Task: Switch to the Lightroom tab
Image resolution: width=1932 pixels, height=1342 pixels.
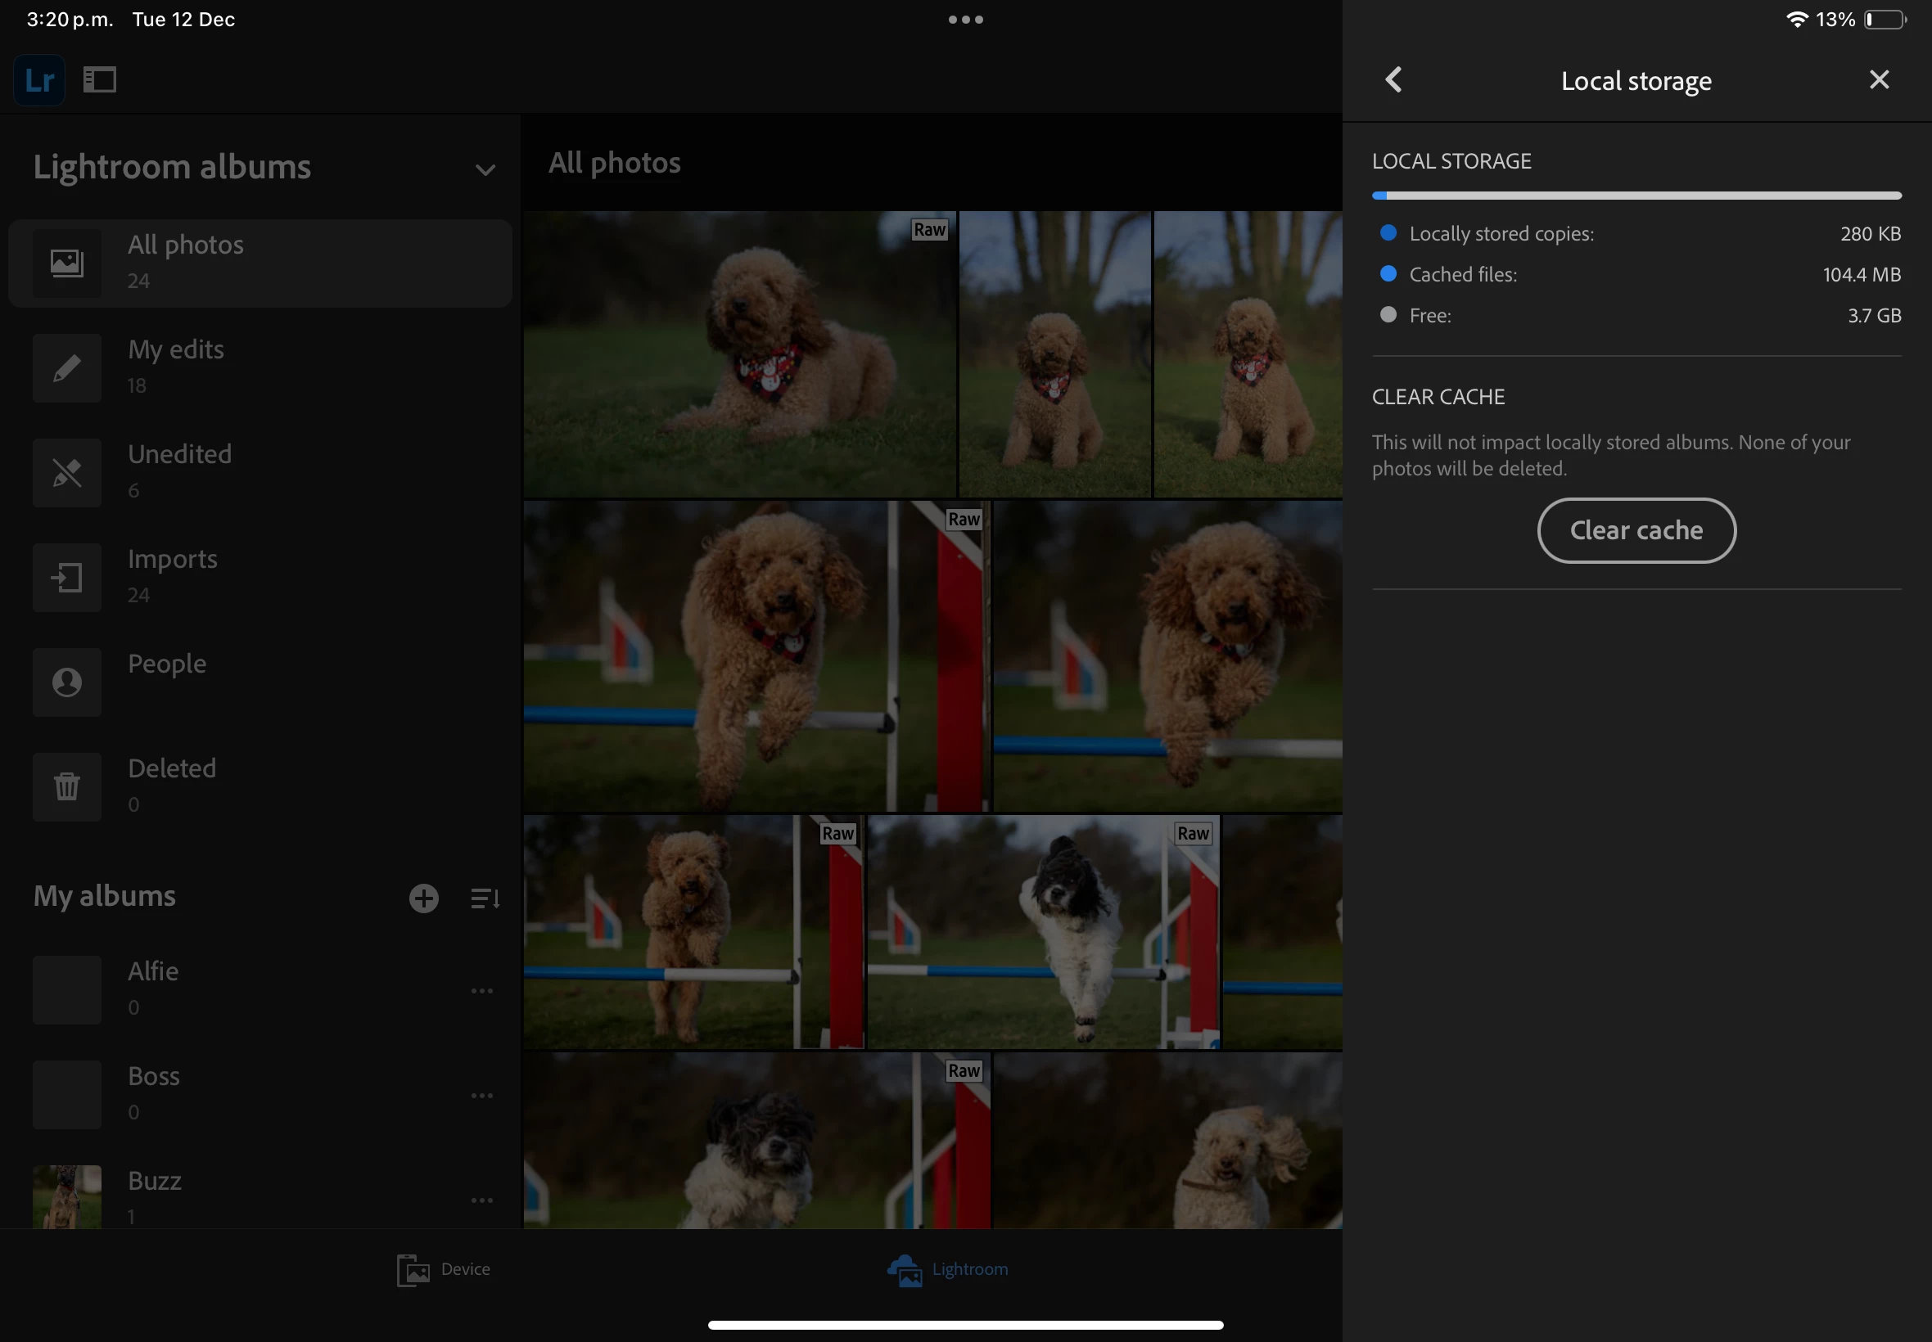Action: [948, 1269]
